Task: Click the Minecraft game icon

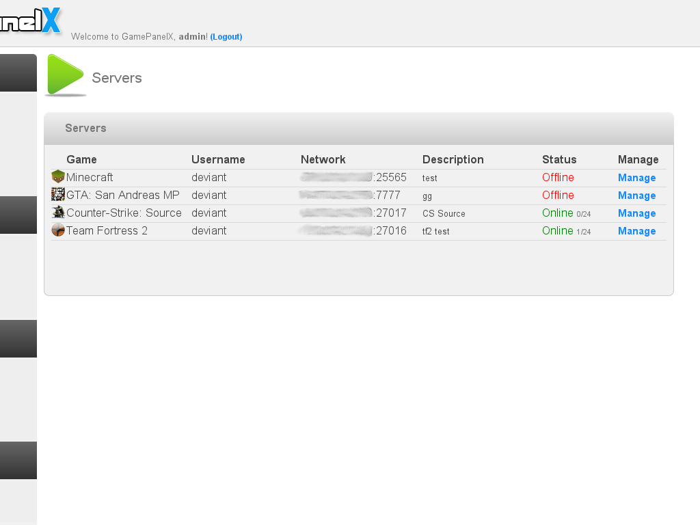Action: tap(58, 177)
